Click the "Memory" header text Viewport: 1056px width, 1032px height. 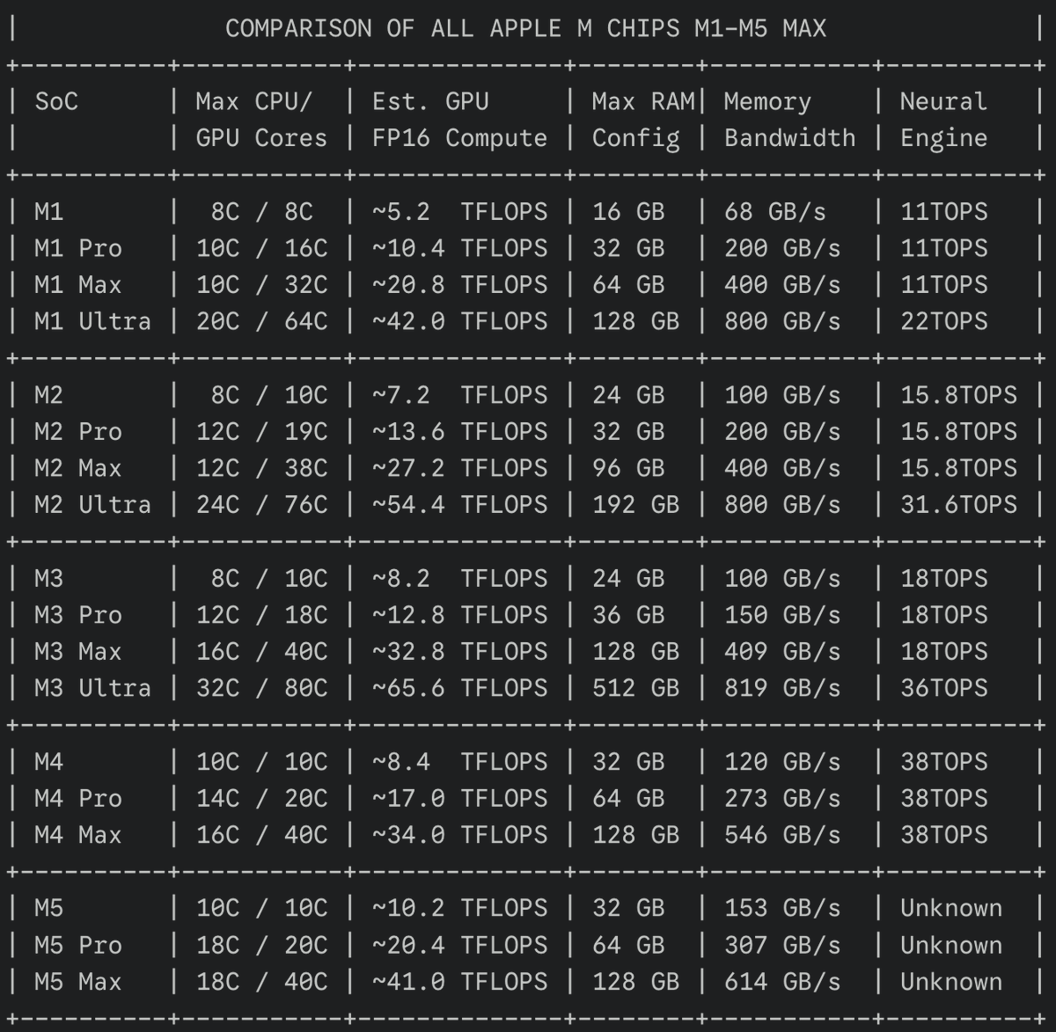click(767, 101)
